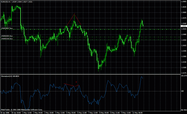
Task: Click the 1.5275 price scale label
Action: coord(184,73)
